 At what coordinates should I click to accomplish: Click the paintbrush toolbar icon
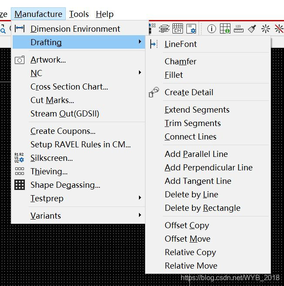(252, 29)
